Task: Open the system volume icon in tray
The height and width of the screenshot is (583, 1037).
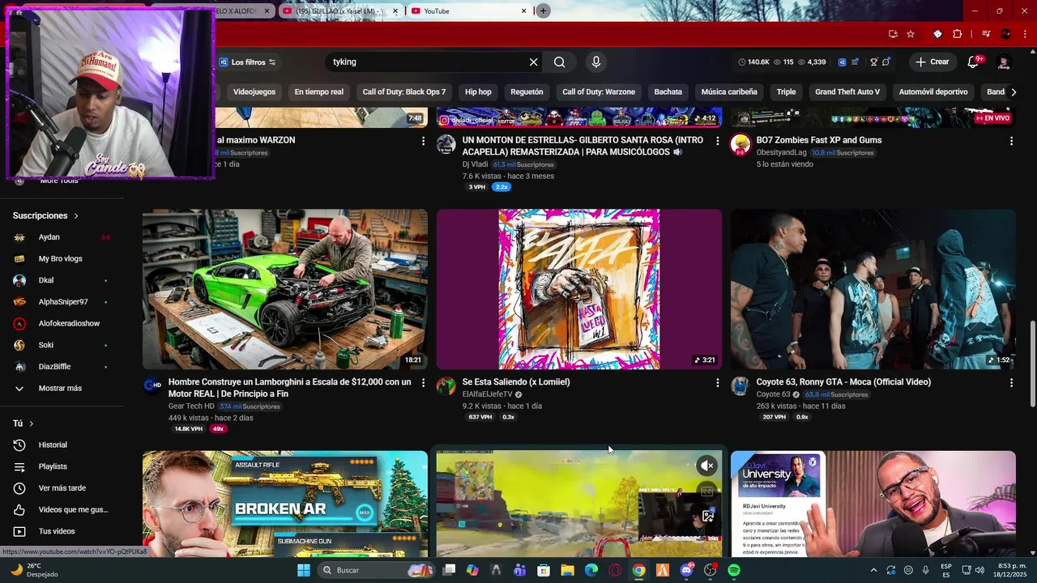Action: coord(979,570)
